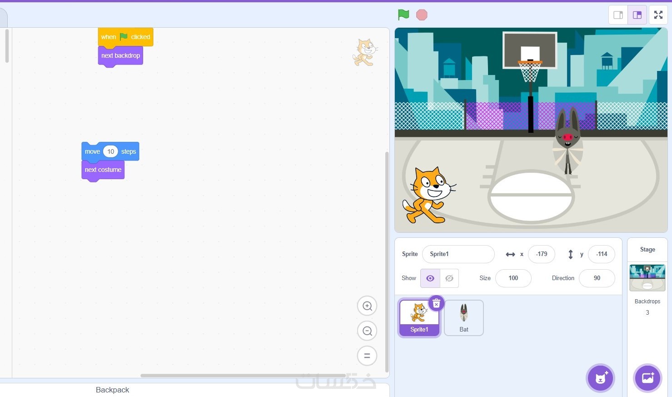This screenshot has width=672, height=397.
Task: Click the green flag to start project
Action: (x=403, y=15)
